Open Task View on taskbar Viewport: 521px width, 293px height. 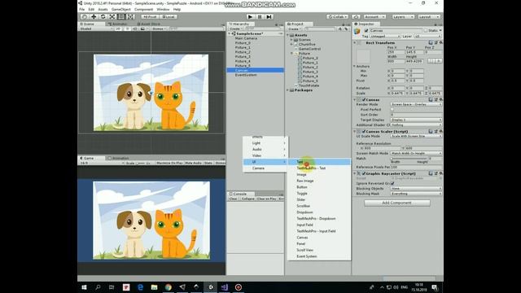[112, 287]
